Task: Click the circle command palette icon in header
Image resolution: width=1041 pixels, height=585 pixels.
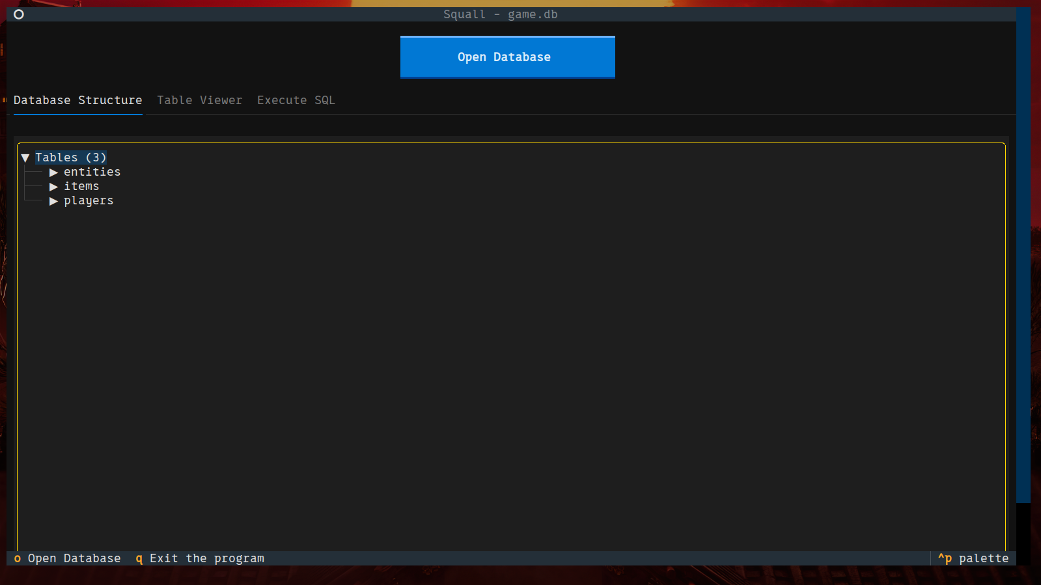Action: pos(19,14)
